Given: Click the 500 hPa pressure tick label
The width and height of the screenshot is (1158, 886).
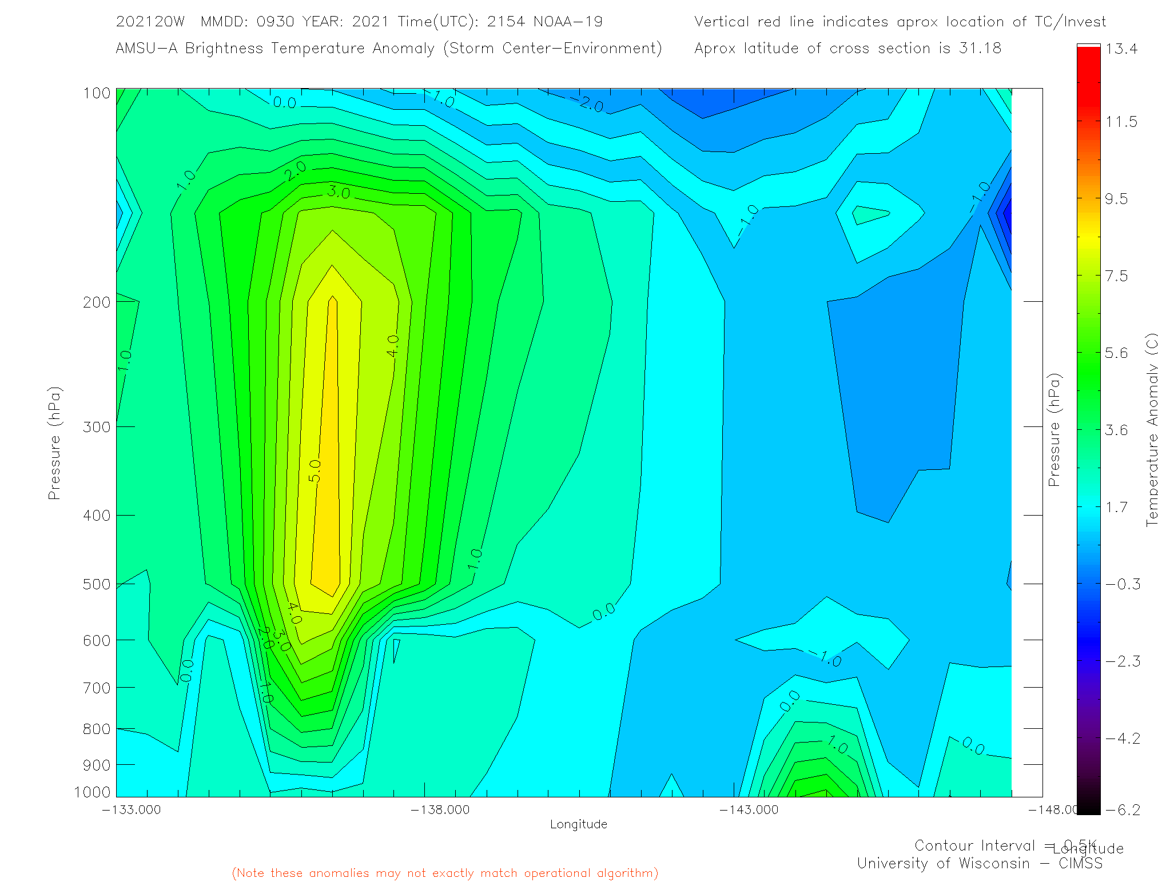Looking at the screenshot, I should tap(97, 584).
